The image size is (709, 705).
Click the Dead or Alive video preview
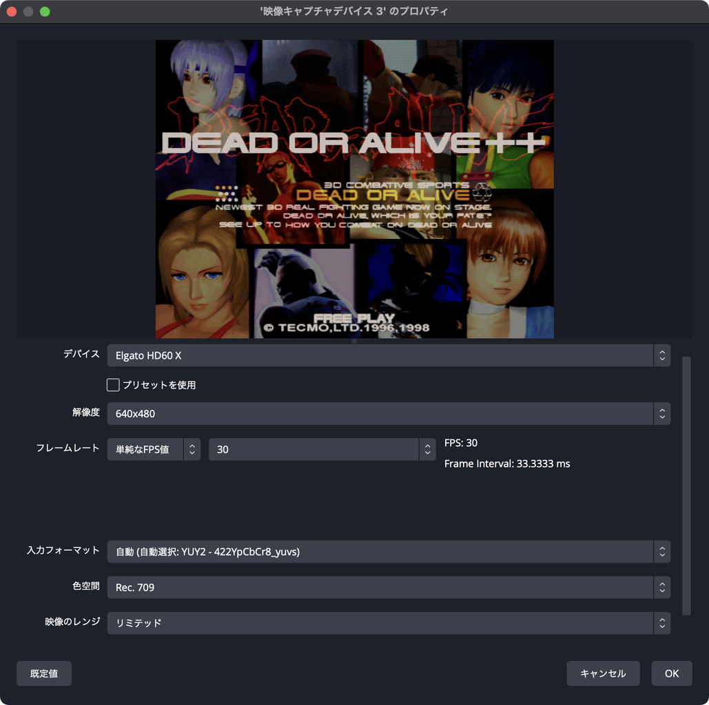pos(354,189)
